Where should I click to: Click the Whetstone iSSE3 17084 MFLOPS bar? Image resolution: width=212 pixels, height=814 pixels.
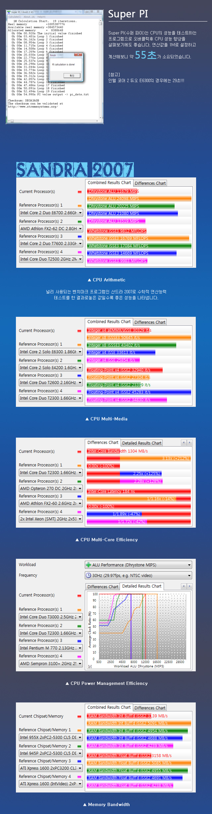[139, 246]
